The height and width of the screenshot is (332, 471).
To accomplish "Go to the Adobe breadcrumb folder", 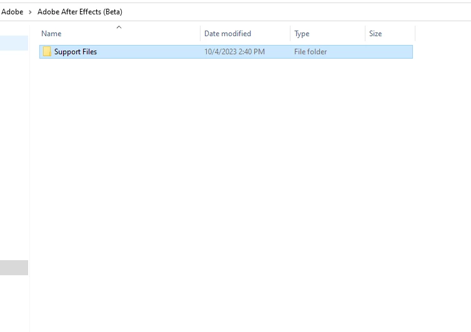I will 12,12.
